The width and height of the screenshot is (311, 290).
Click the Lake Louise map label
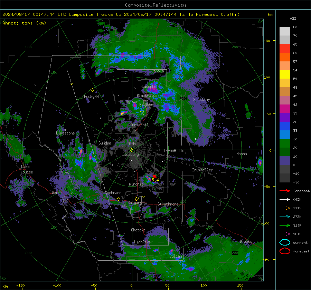pyautogui.click(x=27, y=169)
